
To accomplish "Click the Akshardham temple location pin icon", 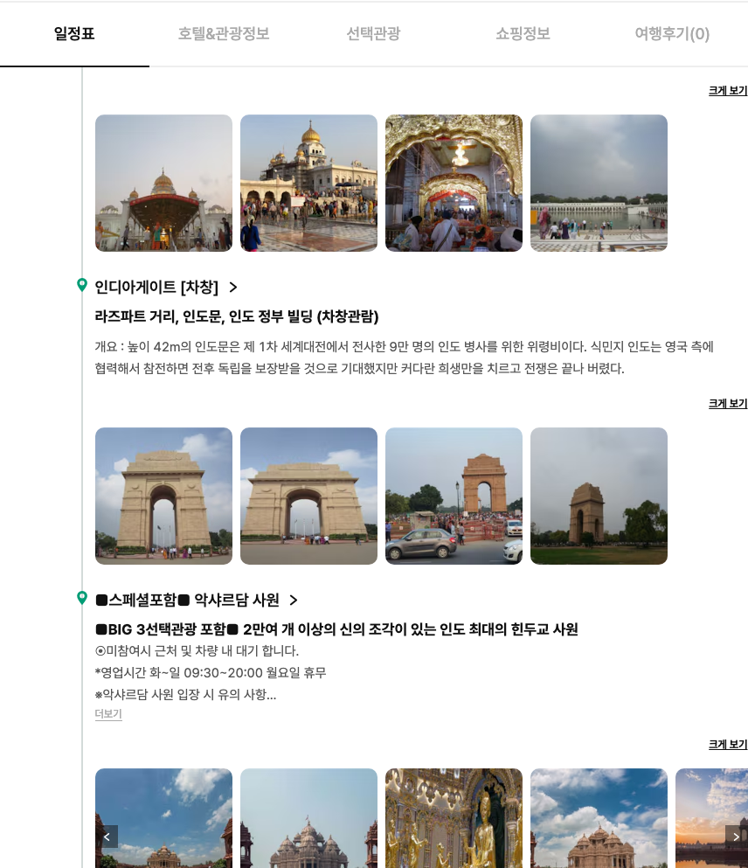I will 82,598.
